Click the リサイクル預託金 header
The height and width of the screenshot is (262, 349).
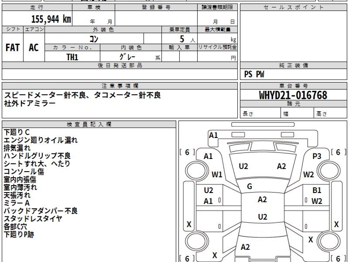(x=217, y=48)
